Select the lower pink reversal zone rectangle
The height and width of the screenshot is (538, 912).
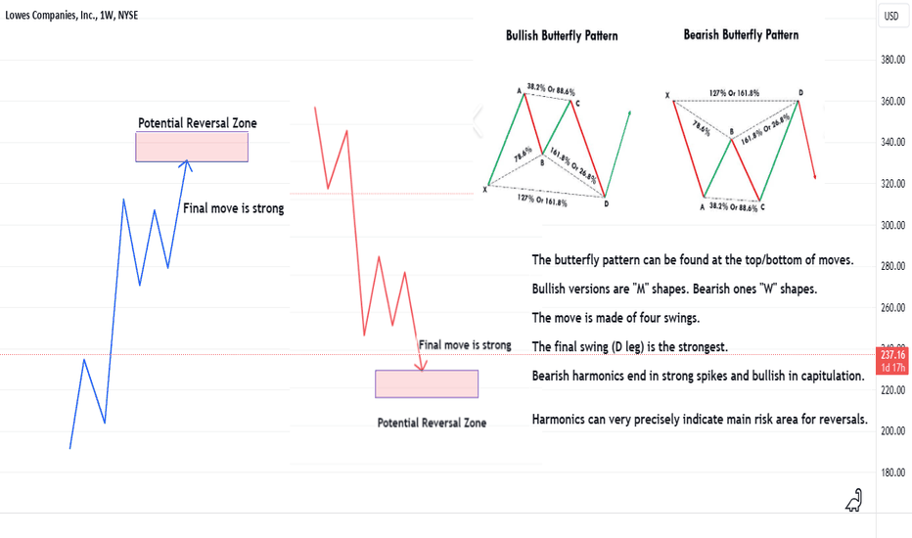coord(427,383)
